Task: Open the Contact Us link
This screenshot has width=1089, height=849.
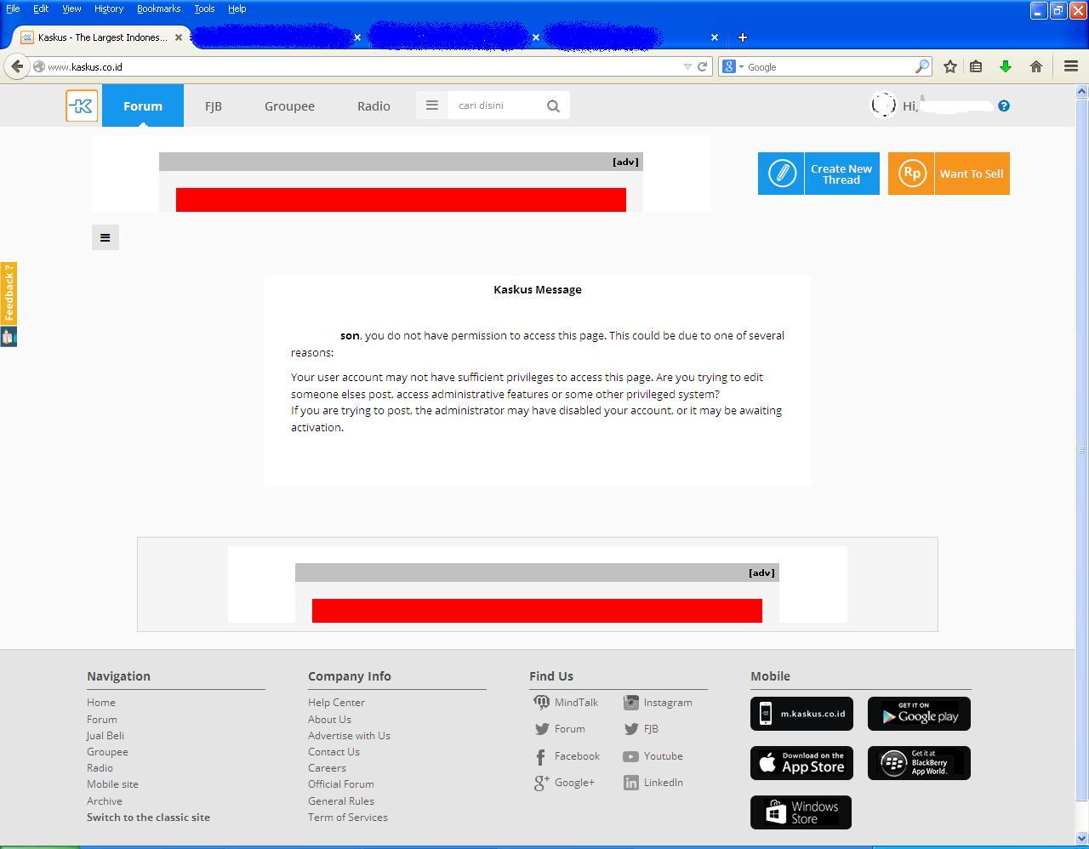Action: pyautogui.click(x=334, y=752)
